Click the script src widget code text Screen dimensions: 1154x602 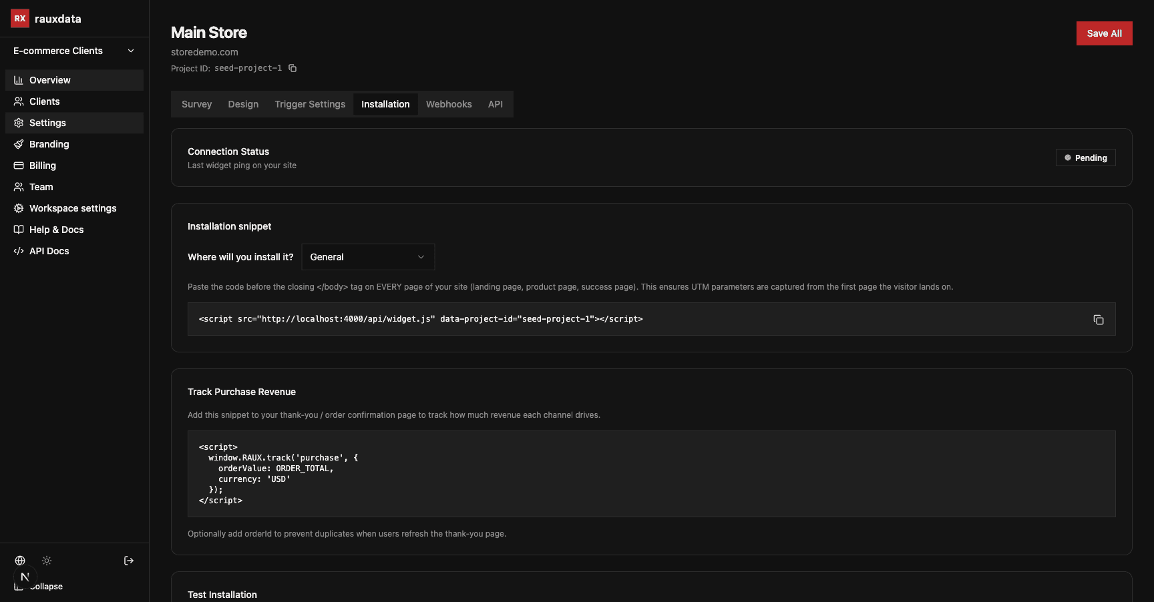pyautogui.click(x=421, y=319)
